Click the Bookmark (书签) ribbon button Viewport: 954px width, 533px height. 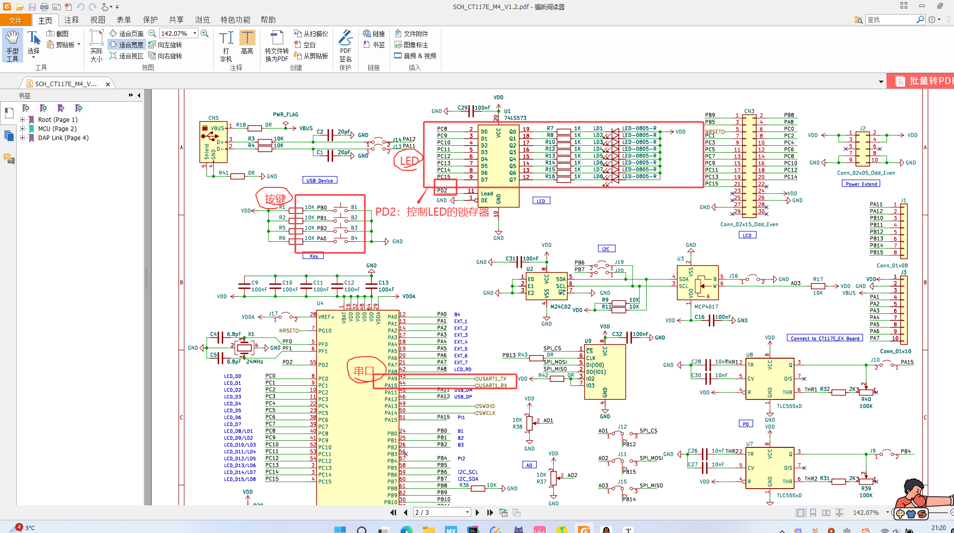374,44
